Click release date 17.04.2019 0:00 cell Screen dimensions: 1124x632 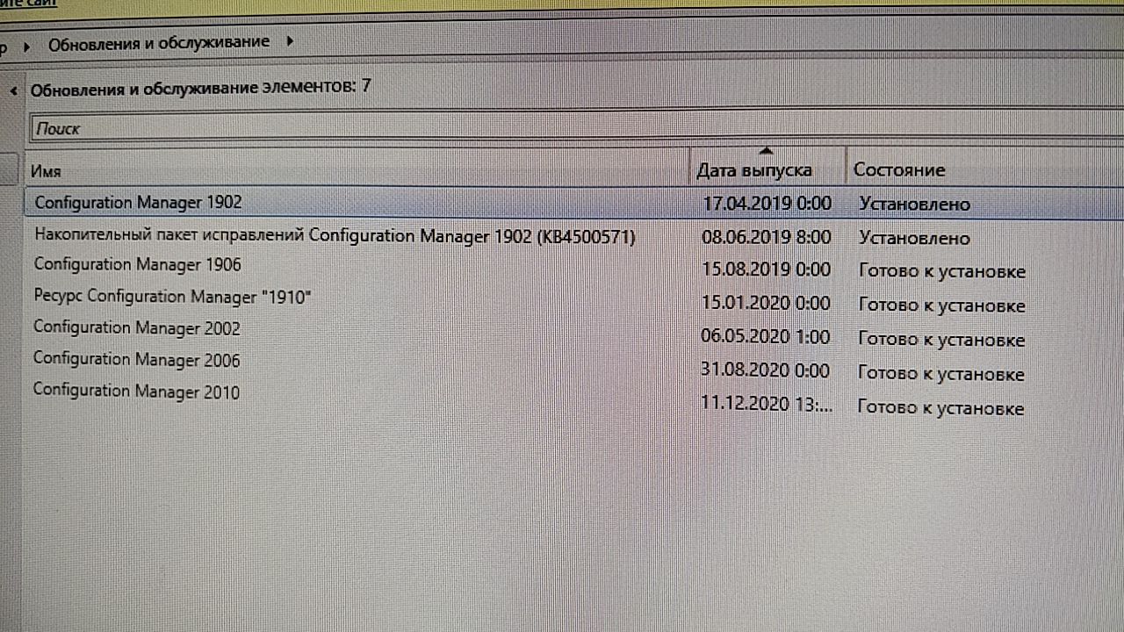pyautogui.click(x=767, y=204)
